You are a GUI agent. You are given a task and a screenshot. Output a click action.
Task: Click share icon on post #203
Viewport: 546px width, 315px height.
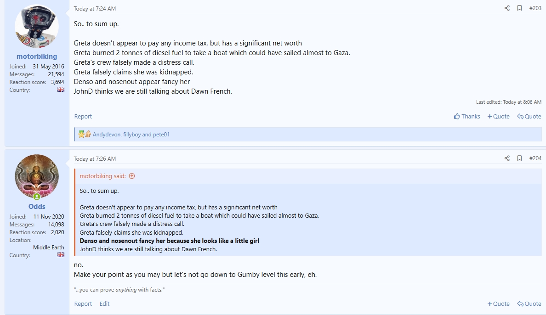(507, 8)
